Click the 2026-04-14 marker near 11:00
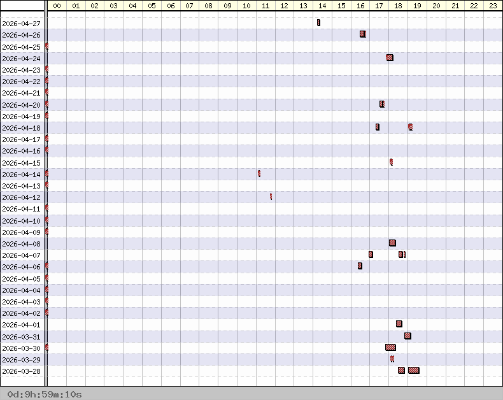503x400 pixels. (x=259, y=174)
